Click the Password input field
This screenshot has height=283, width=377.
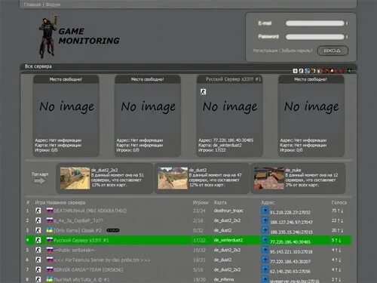coord(315,37)
